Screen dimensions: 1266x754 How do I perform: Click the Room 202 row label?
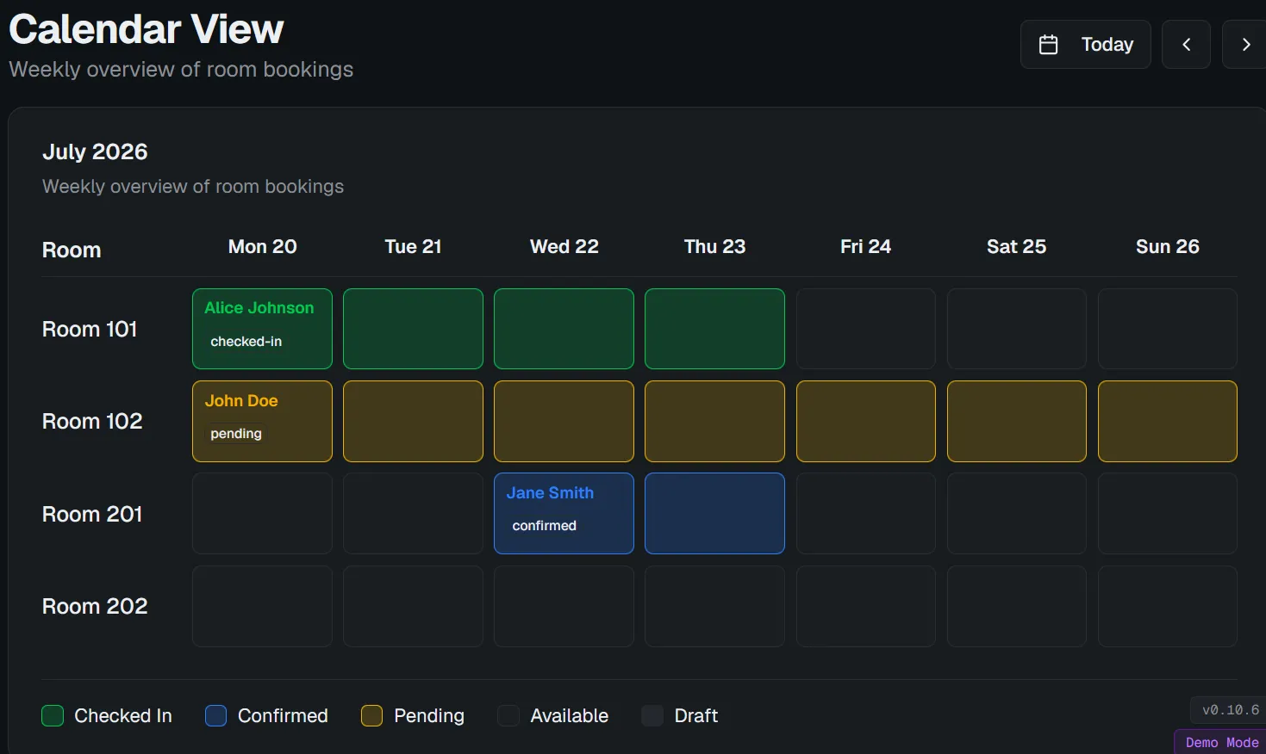point(95,606)
